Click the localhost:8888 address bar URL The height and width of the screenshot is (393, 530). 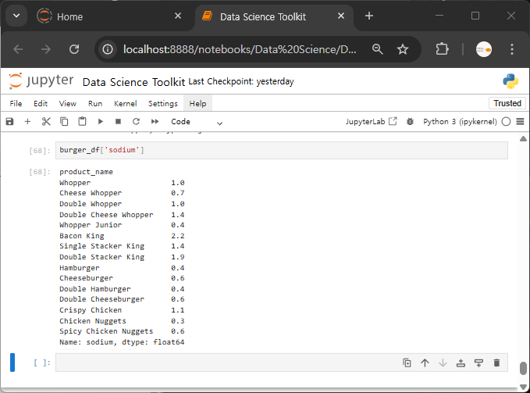[240, 49]
